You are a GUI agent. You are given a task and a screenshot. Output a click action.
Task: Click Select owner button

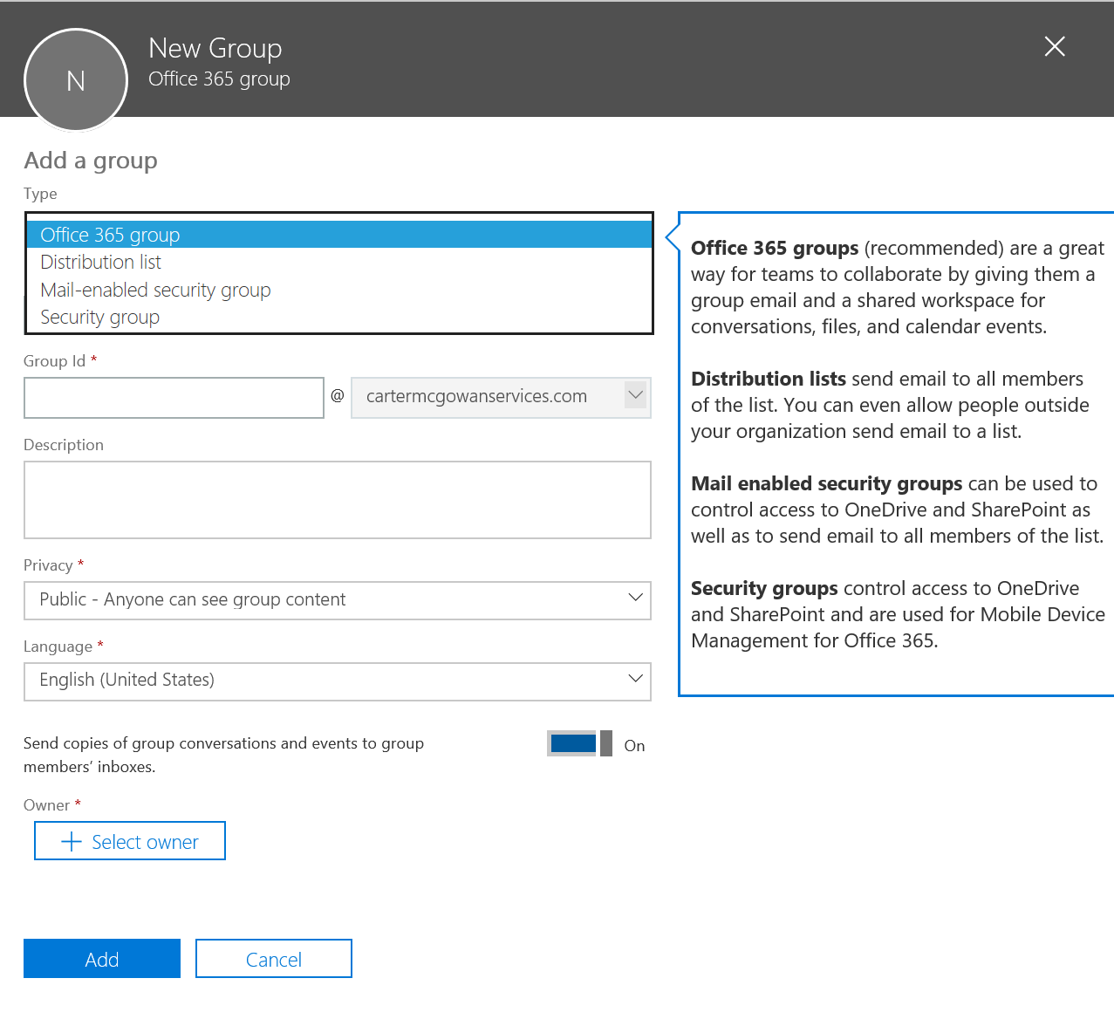click(x=130, y=841)
